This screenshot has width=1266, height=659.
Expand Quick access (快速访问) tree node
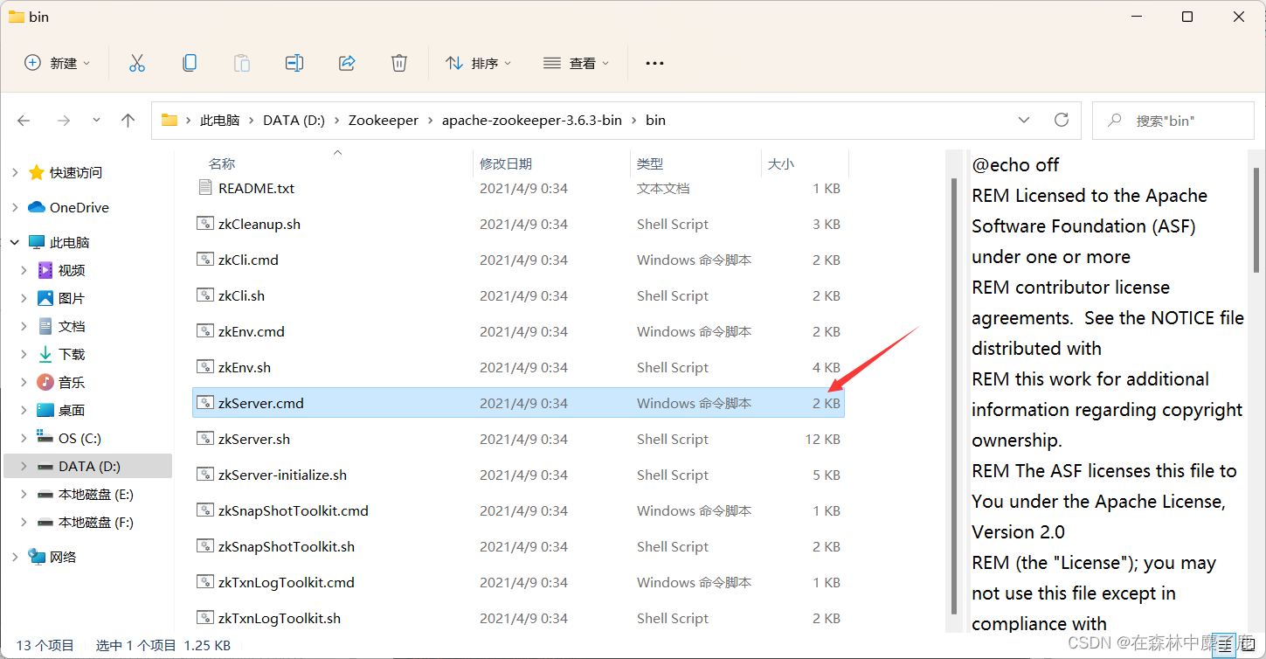[x=15, y=172]
